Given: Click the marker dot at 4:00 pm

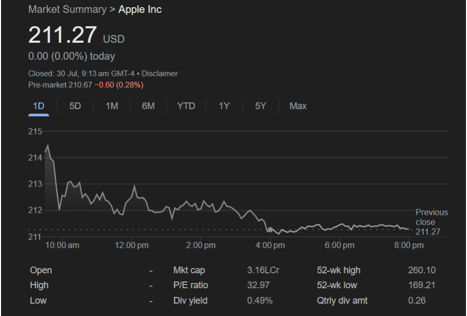Looking at the screenshot, I should (270, 229).
